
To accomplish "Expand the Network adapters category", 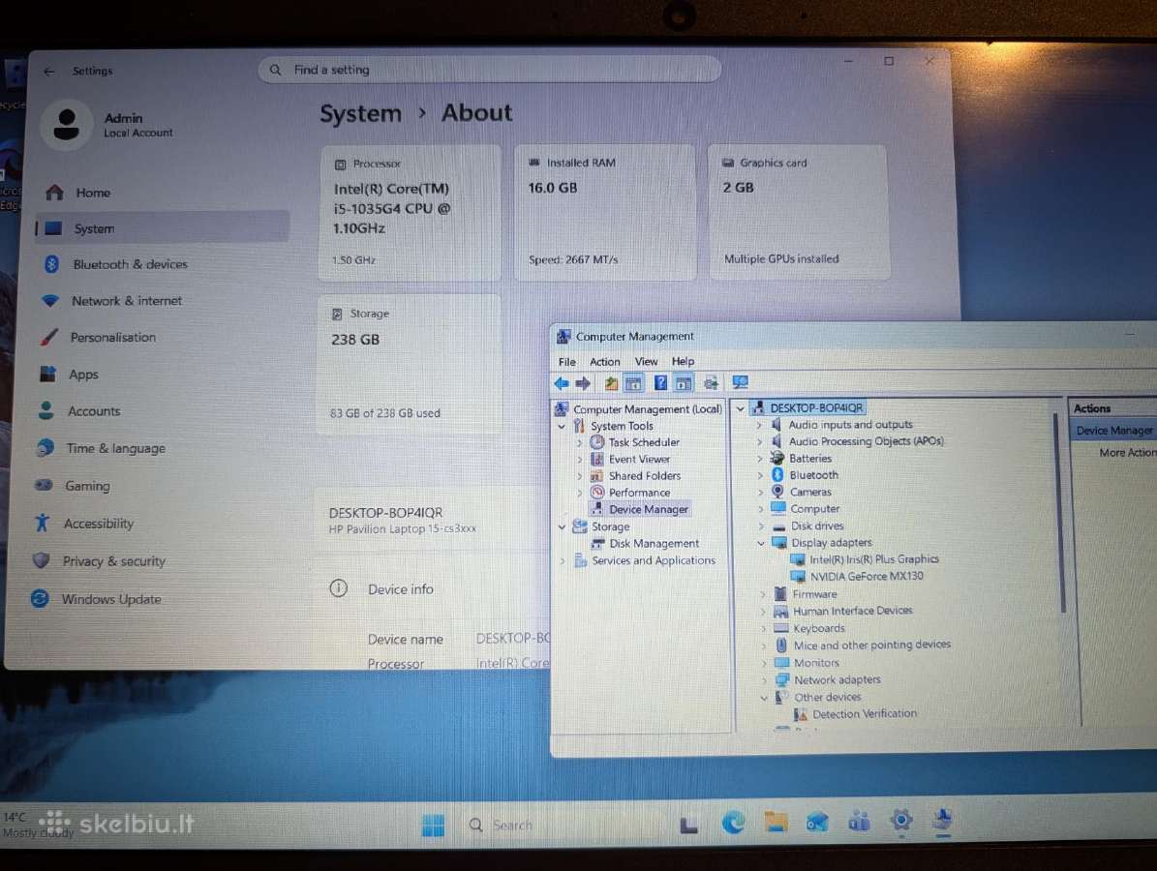I will point(763,680).
